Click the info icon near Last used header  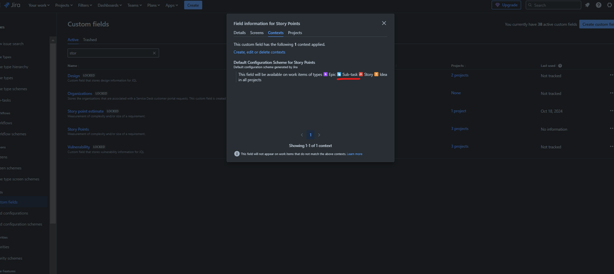[x=560, y=66]
